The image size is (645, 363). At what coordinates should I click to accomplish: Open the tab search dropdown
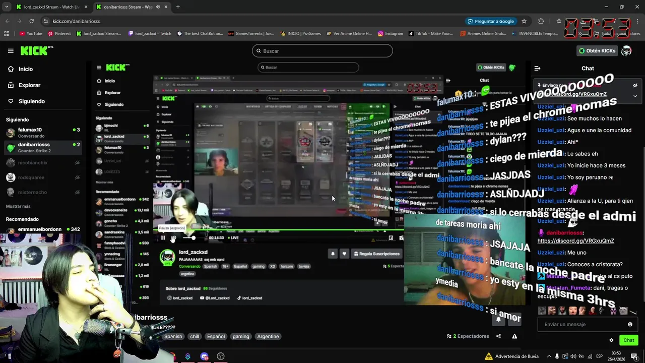[7, 7]
